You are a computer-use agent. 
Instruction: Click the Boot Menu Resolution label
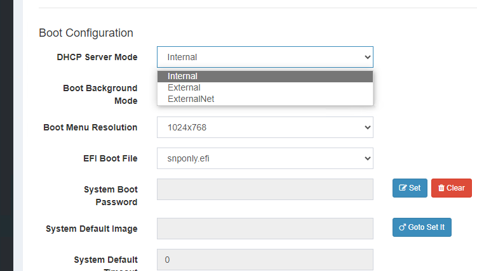tap(90, 127)
